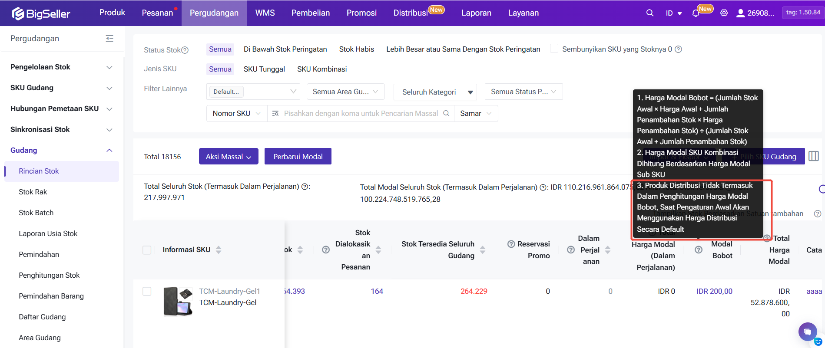
Task: Expand the Aksi Massal dropdown
Action: pyautogui.click(x=229, y=157)
